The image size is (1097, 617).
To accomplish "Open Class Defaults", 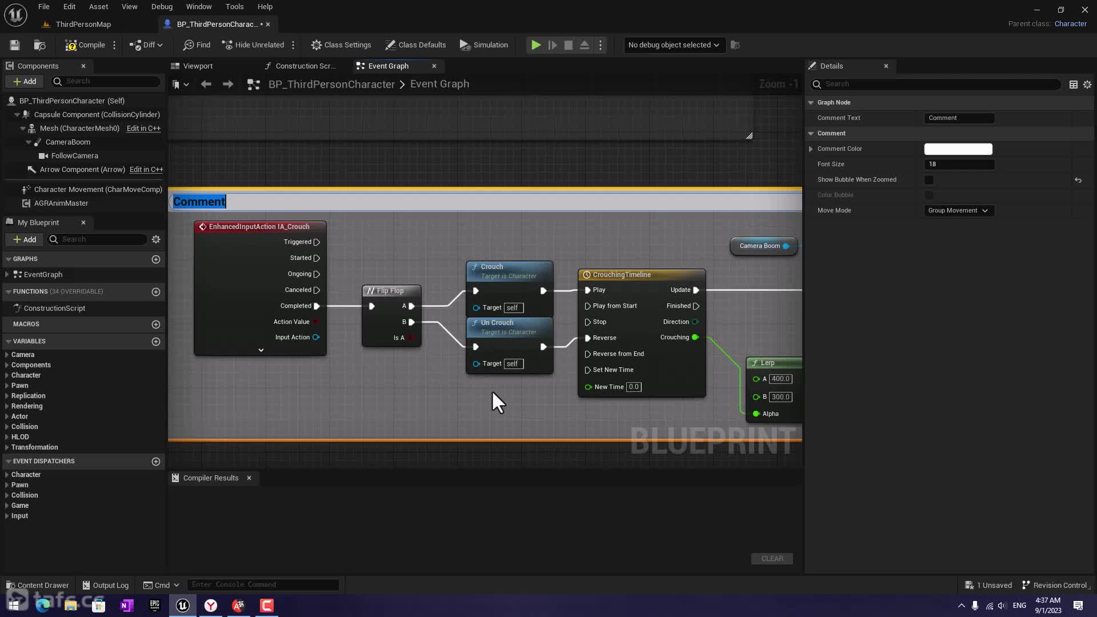I will 415,45.
